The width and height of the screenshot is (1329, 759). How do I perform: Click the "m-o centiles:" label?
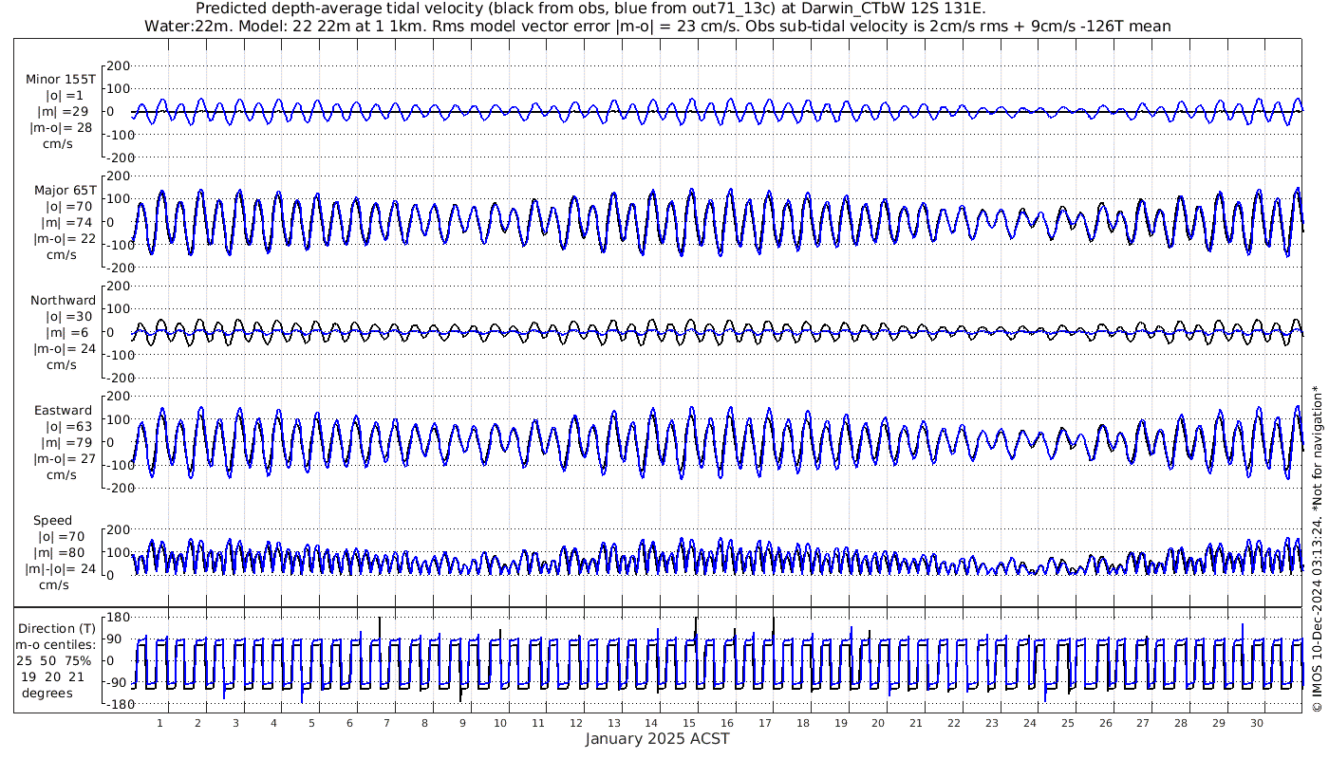(55, 644)
